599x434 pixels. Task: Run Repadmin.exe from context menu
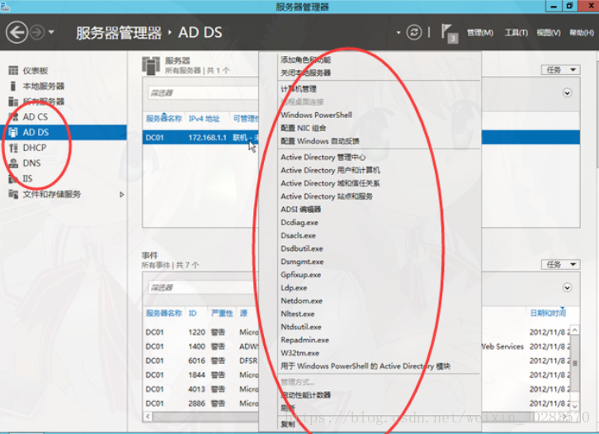coord(304,340)
